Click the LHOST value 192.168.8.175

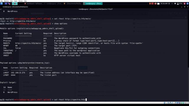click(x=18, y=73)
